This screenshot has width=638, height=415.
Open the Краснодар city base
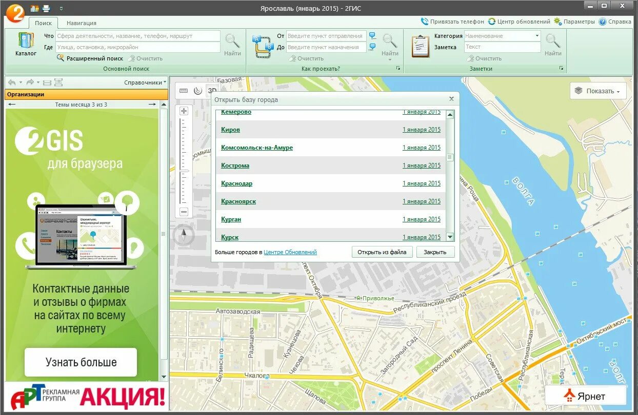236,183
